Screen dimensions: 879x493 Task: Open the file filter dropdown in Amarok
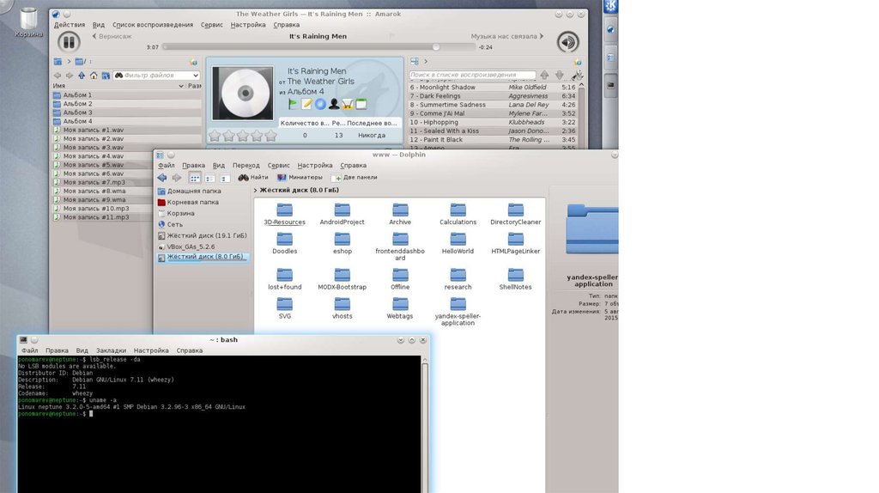[195, 76]
